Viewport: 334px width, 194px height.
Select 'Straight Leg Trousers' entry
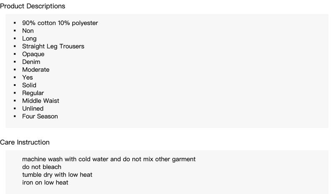tap(53, 46)
